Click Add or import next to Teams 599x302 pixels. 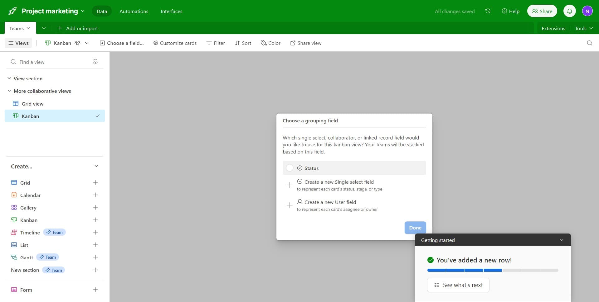click(78, 28)
